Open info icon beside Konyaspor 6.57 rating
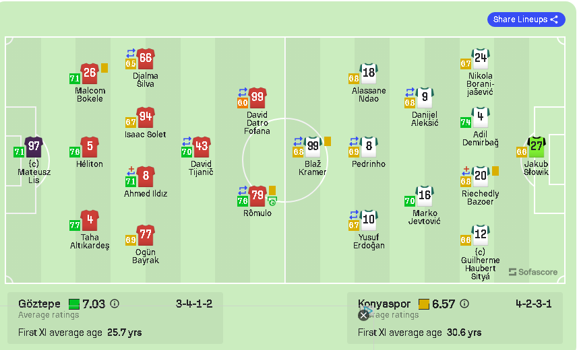Image resolution: width=577 pixels, height=350 pixels. pyautogui.click(x=464, y=304)
